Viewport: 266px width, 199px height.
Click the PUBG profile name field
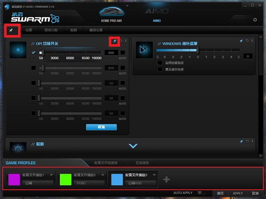[x=89, y=183]
